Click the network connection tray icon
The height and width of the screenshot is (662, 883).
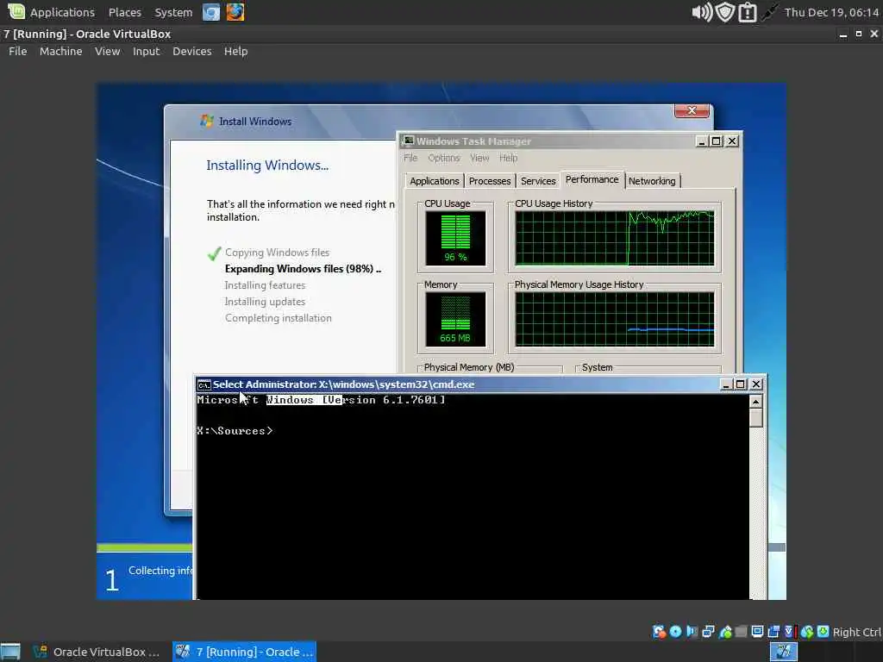coord(769,12)
